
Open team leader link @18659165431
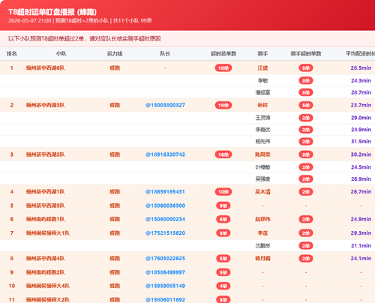[165, 192]
